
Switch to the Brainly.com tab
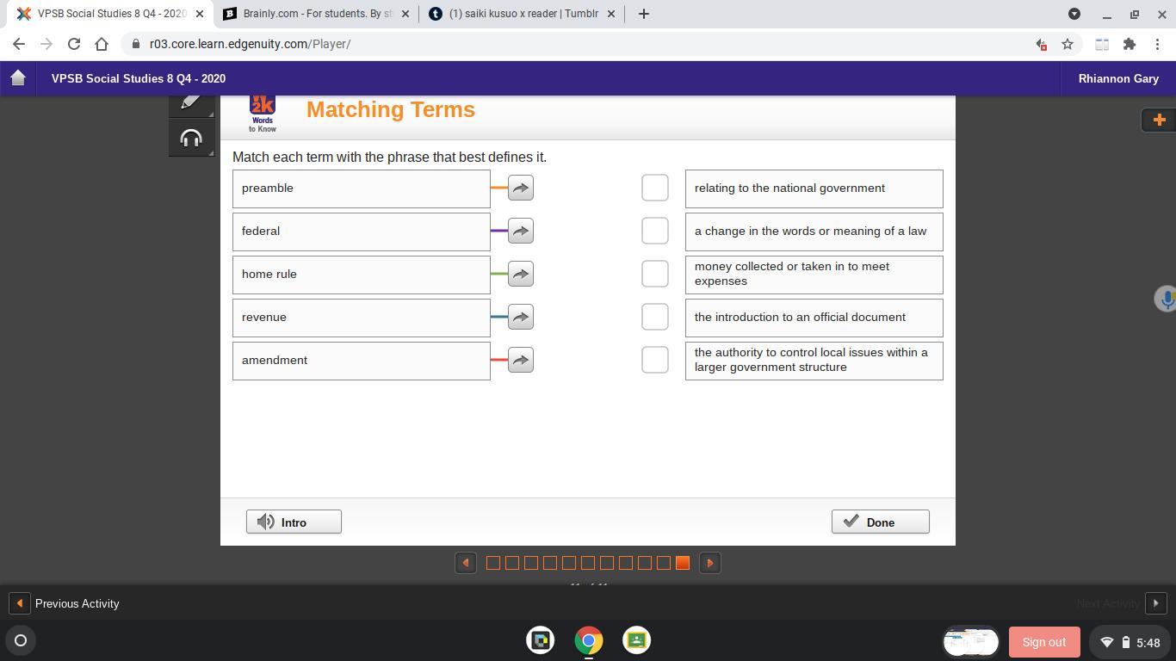point(314,14)
